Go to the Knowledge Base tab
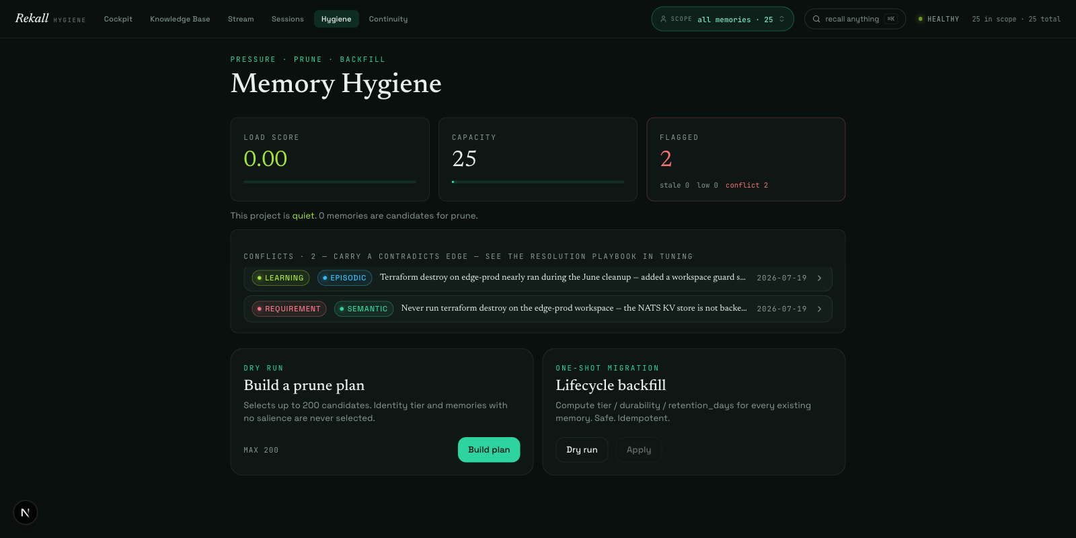The height and width of the screenshot is (538, 1076). (180, 19)
